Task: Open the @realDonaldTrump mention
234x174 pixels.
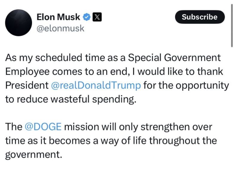Action: pyautogui.click(x=96, y=86)
